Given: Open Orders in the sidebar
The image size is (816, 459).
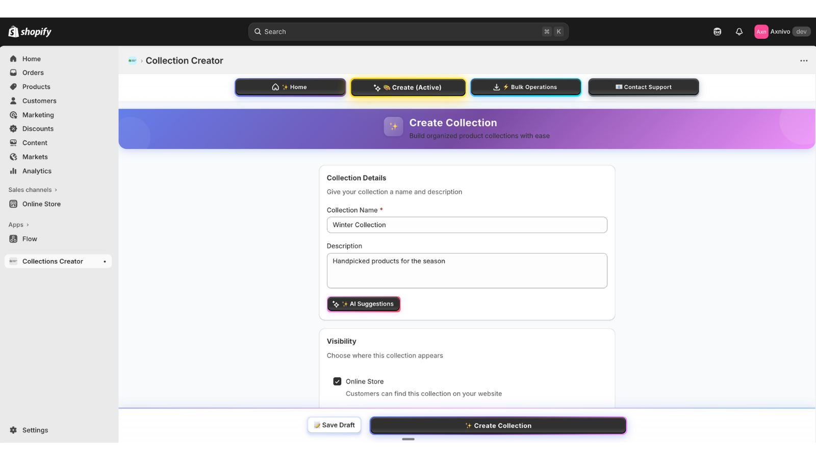Looking at the screenshot, I should pyautogui.click(x=33, y=72).
